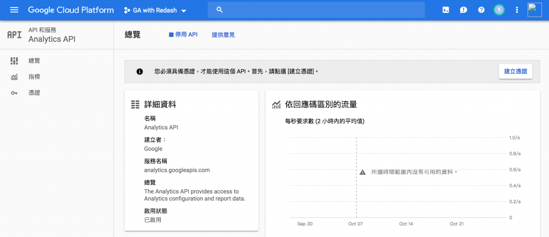Click the 憑證 key icon in sidebar
Screen dimensions: 549x237
(x=14, y=93)
